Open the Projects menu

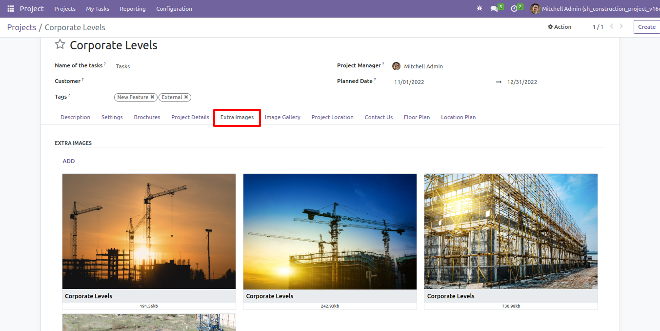[x=65, y=9]
